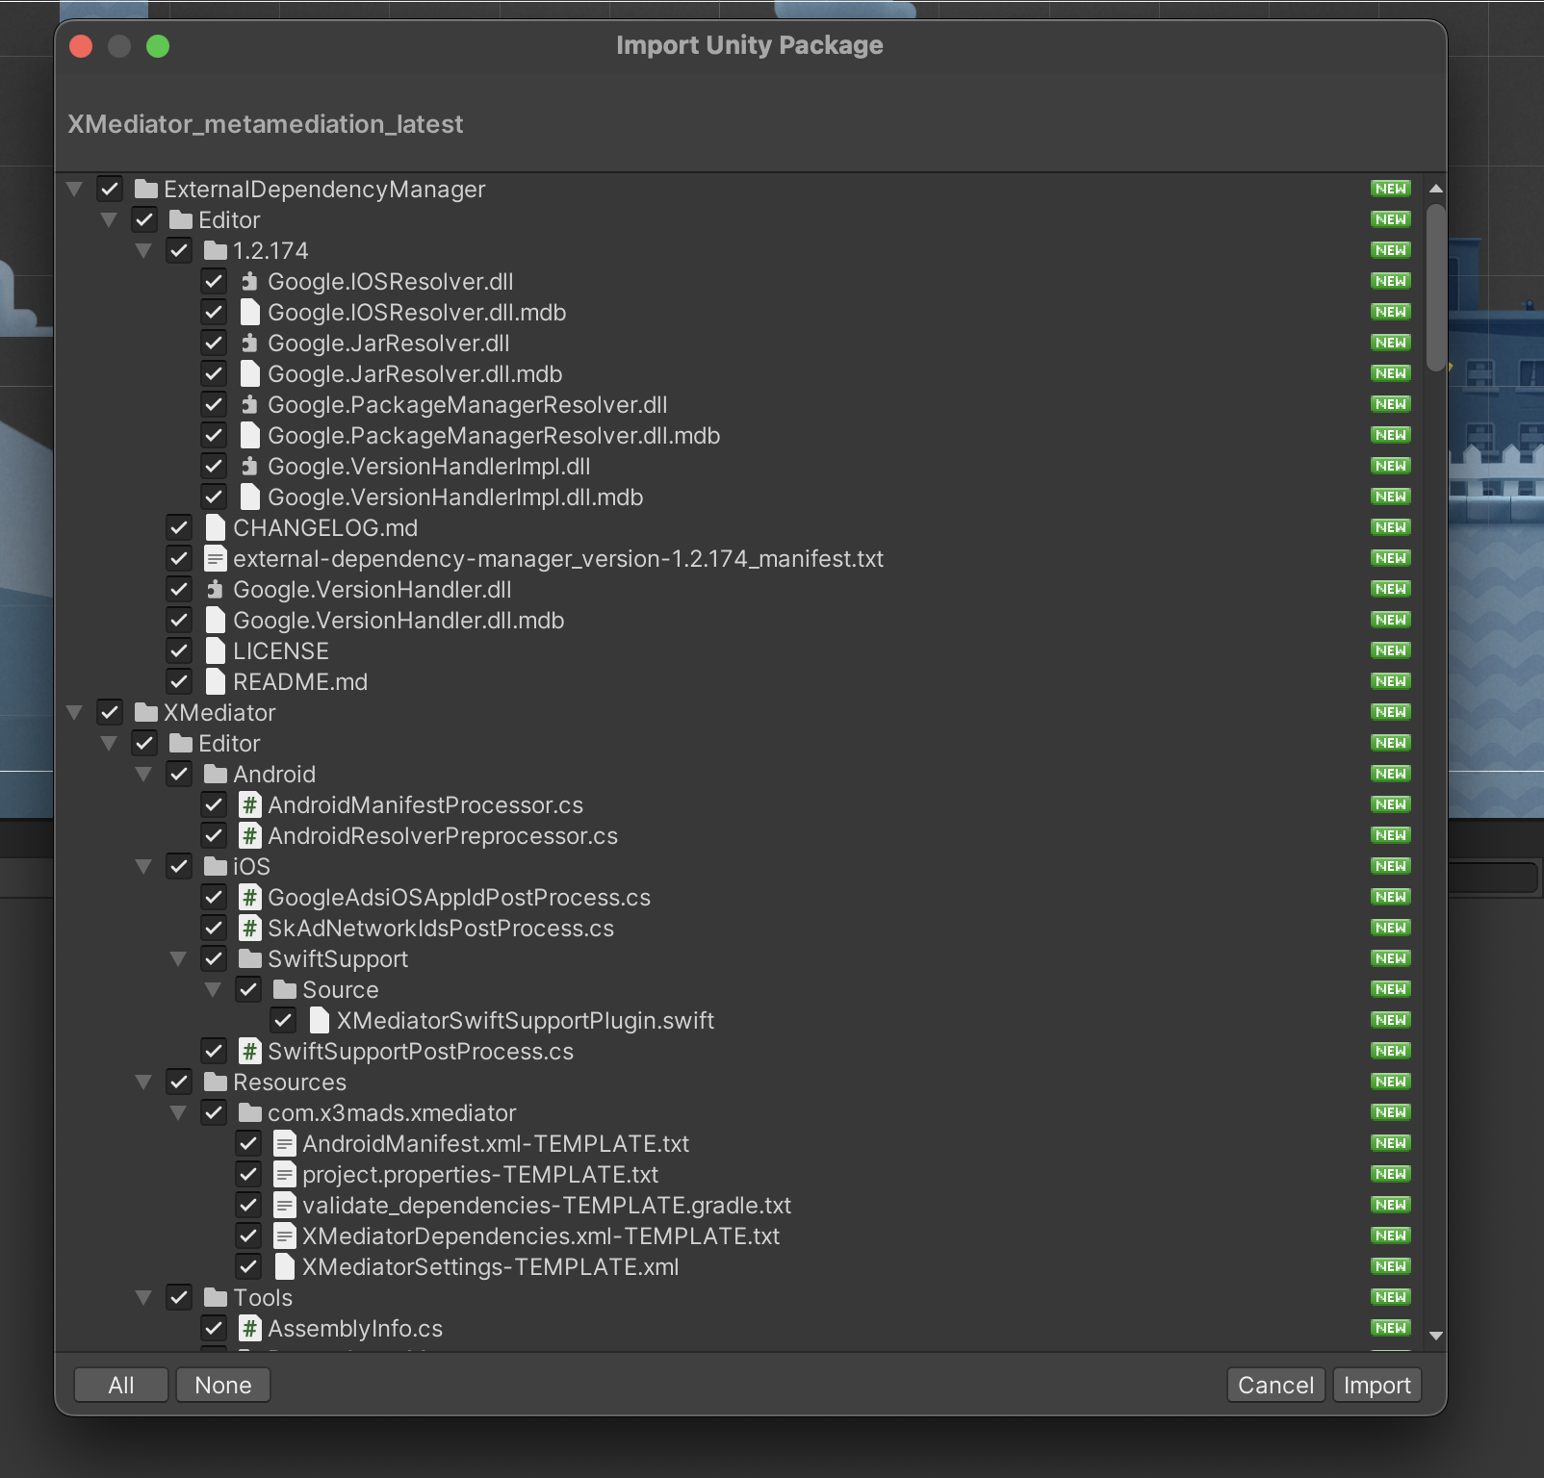Cancel the package import

(x=1275, y=1385)
